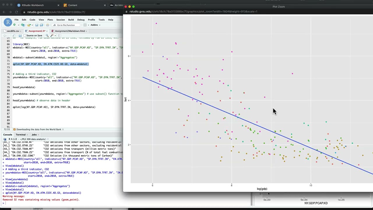373x210 pixels.
Task: Create a new file with plus icon
Action: pyautogui.click(x=14, y=25)
